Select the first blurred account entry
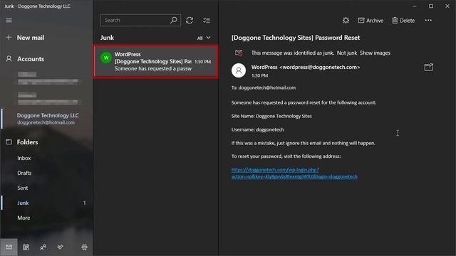The height and width of the screenshot is (256, 456). coord(48,78)
